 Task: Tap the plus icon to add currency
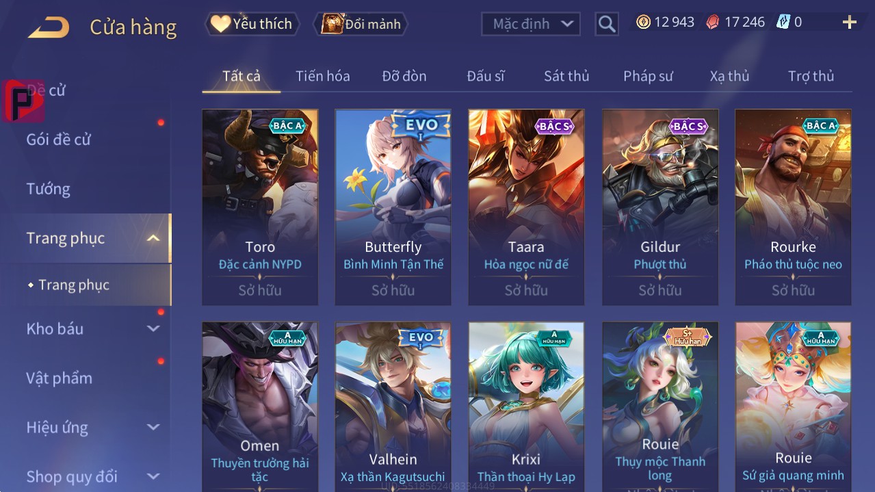[x=849, y=23]
